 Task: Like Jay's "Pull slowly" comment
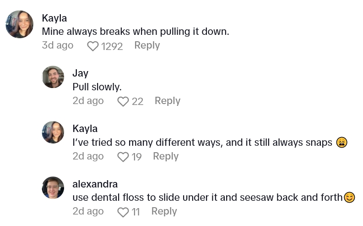click(123, 101)
